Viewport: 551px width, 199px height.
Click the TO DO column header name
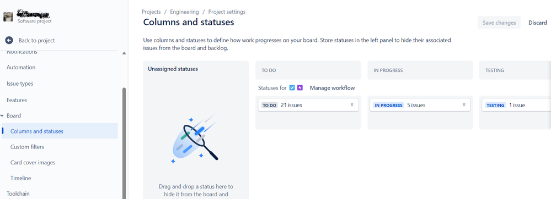[x=269, y=70]
